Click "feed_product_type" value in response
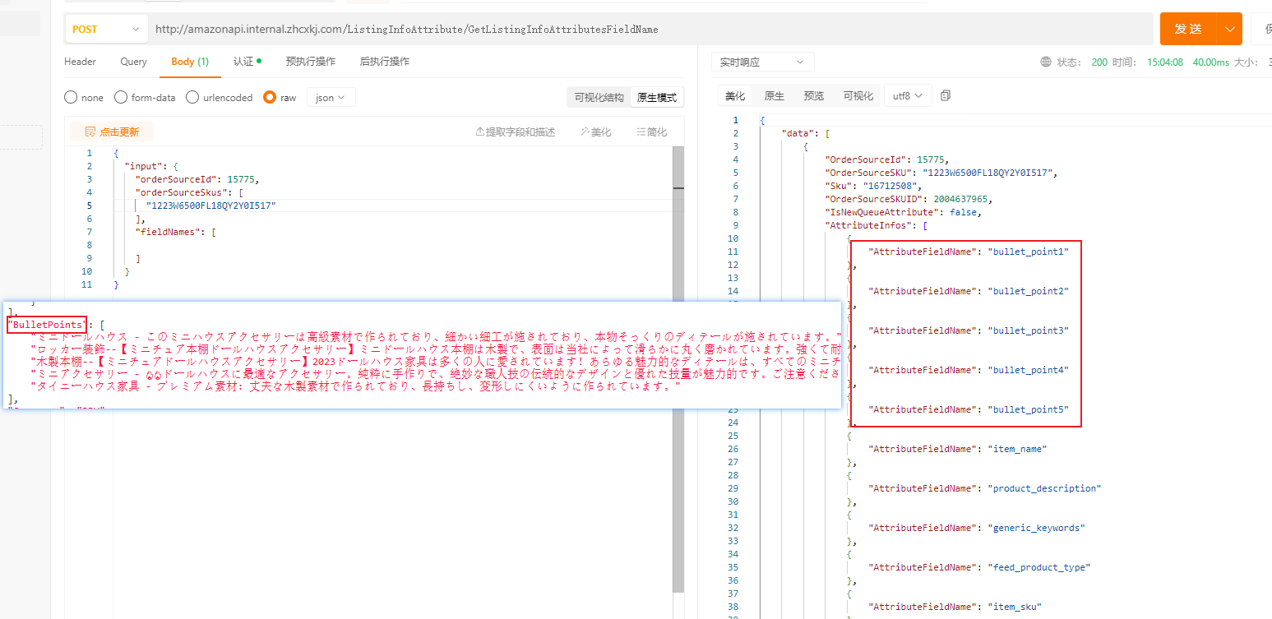The image size is (1272, 619). pyautogui.click(x=1038, y=567)
